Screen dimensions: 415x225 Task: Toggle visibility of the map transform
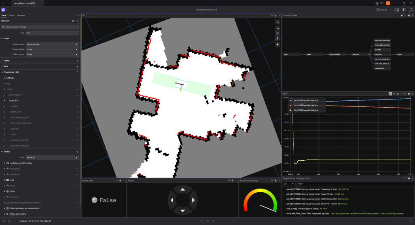click(77, 83)
